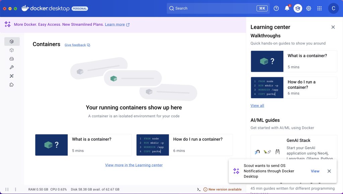This screenshot has width=343, height=194.
Task: Open the Containers view in sidebar
Action: [x=12, y=41]
